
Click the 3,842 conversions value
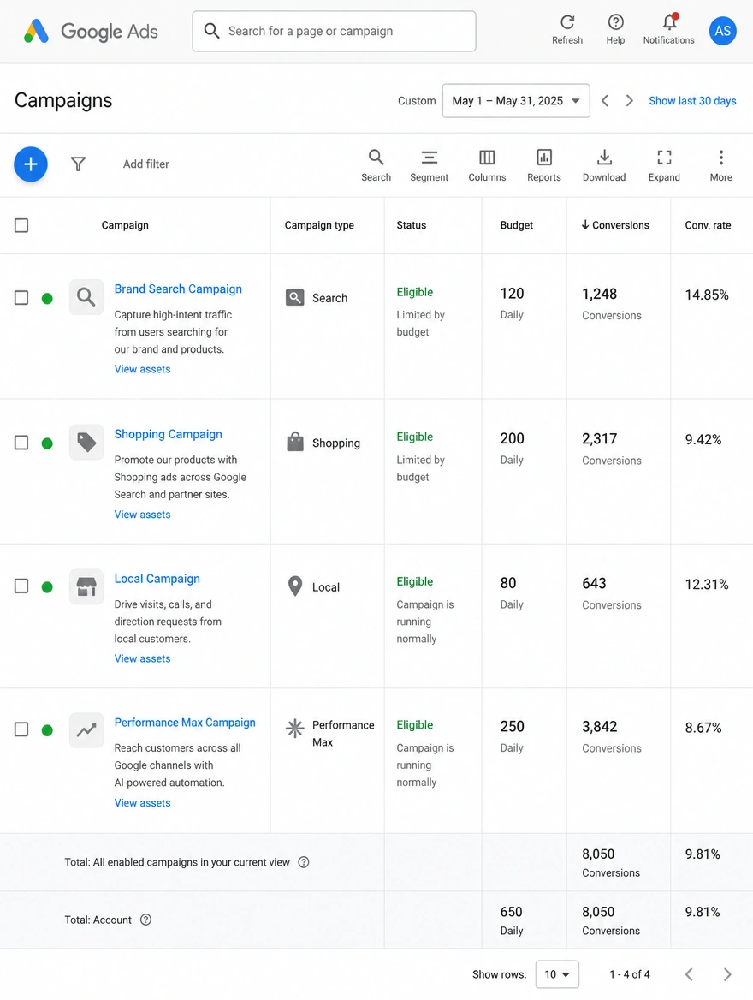[x=599, y=726]
